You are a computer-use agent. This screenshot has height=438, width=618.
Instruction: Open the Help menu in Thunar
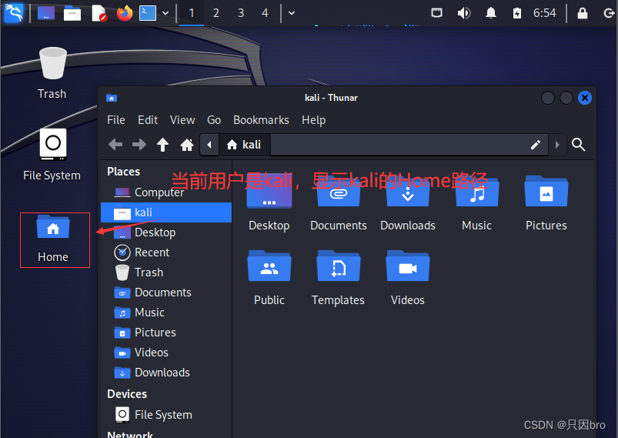click(x=314, y=120)
